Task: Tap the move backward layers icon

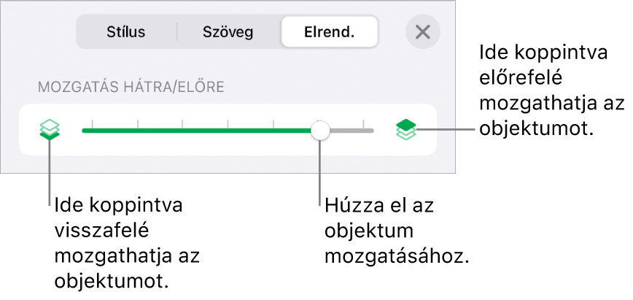Action: click(50, 130)
